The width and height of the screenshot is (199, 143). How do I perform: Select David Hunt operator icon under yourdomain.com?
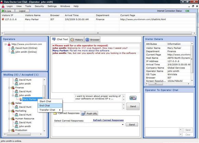pos(13,48)
